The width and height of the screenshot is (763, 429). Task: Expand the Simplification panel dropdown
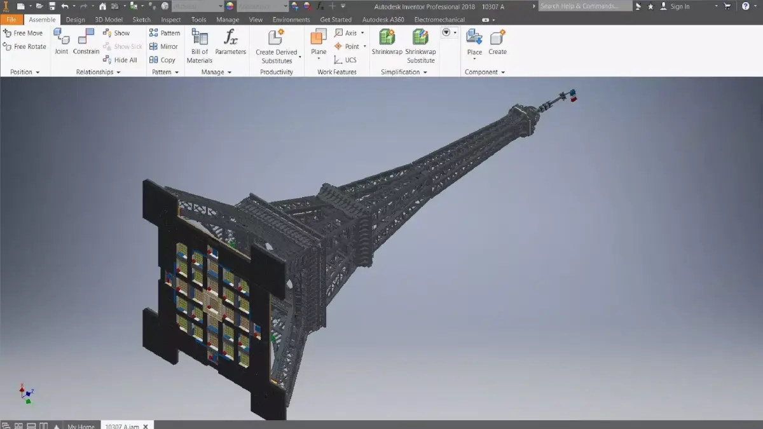(425, 72)
